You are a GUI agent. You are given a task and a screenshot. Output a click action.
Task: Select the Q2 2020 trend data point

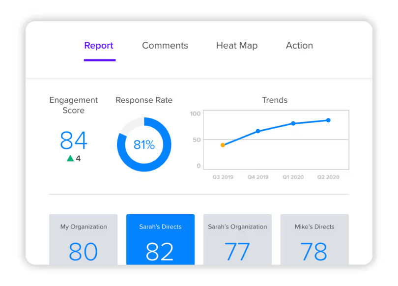click(328, 120)
